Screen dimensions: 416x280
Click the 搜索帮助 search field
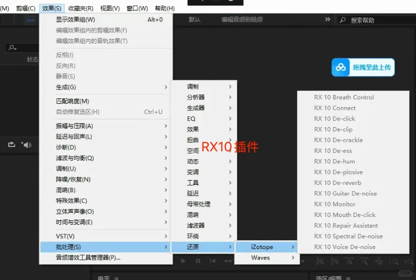tap(376, 20)
